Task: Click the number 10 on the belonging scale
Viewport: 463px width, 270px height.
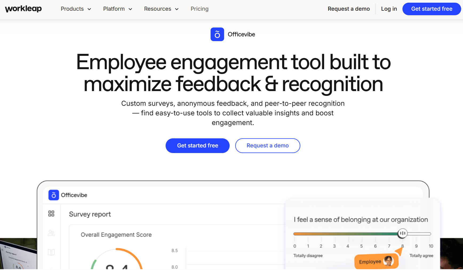Action: (431, 246)
